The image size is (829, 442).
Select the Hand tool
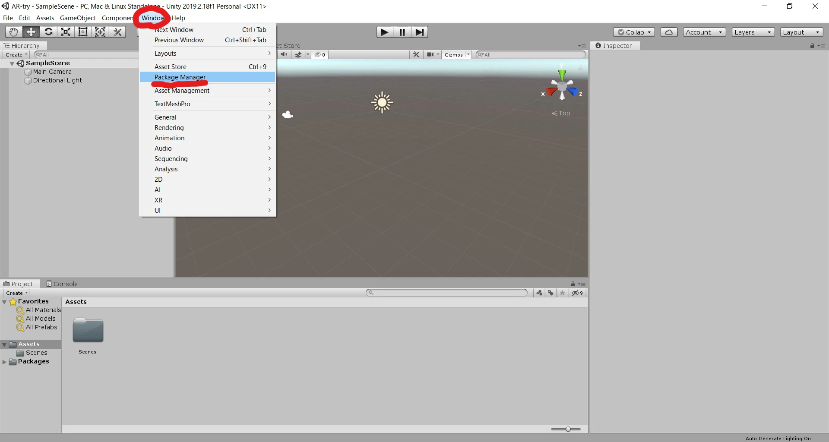pyautogui.click(x=13, y=32)
